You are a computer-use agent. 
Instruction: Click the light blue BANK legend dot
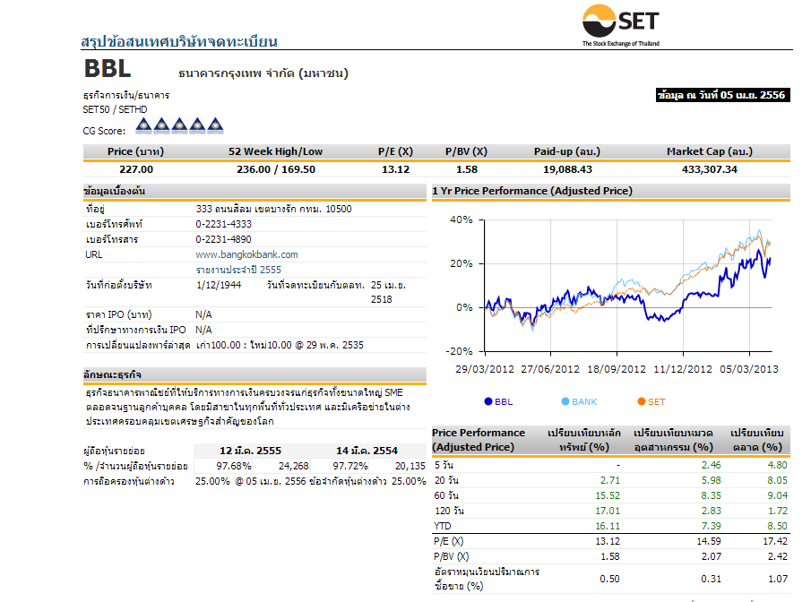[x=565, y=401]
